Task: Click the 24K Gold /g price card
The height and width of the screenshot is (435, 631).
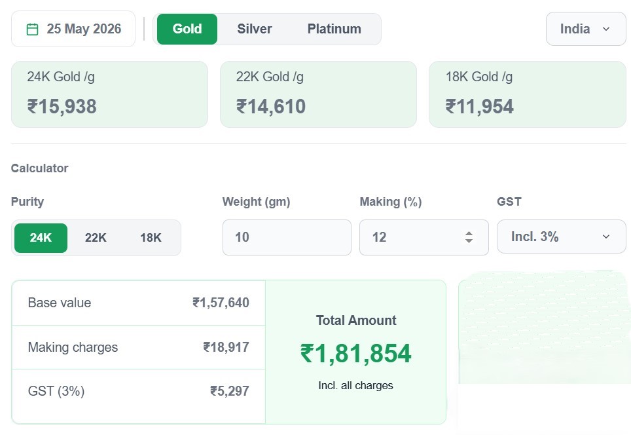Action: (x=109, y=94)
